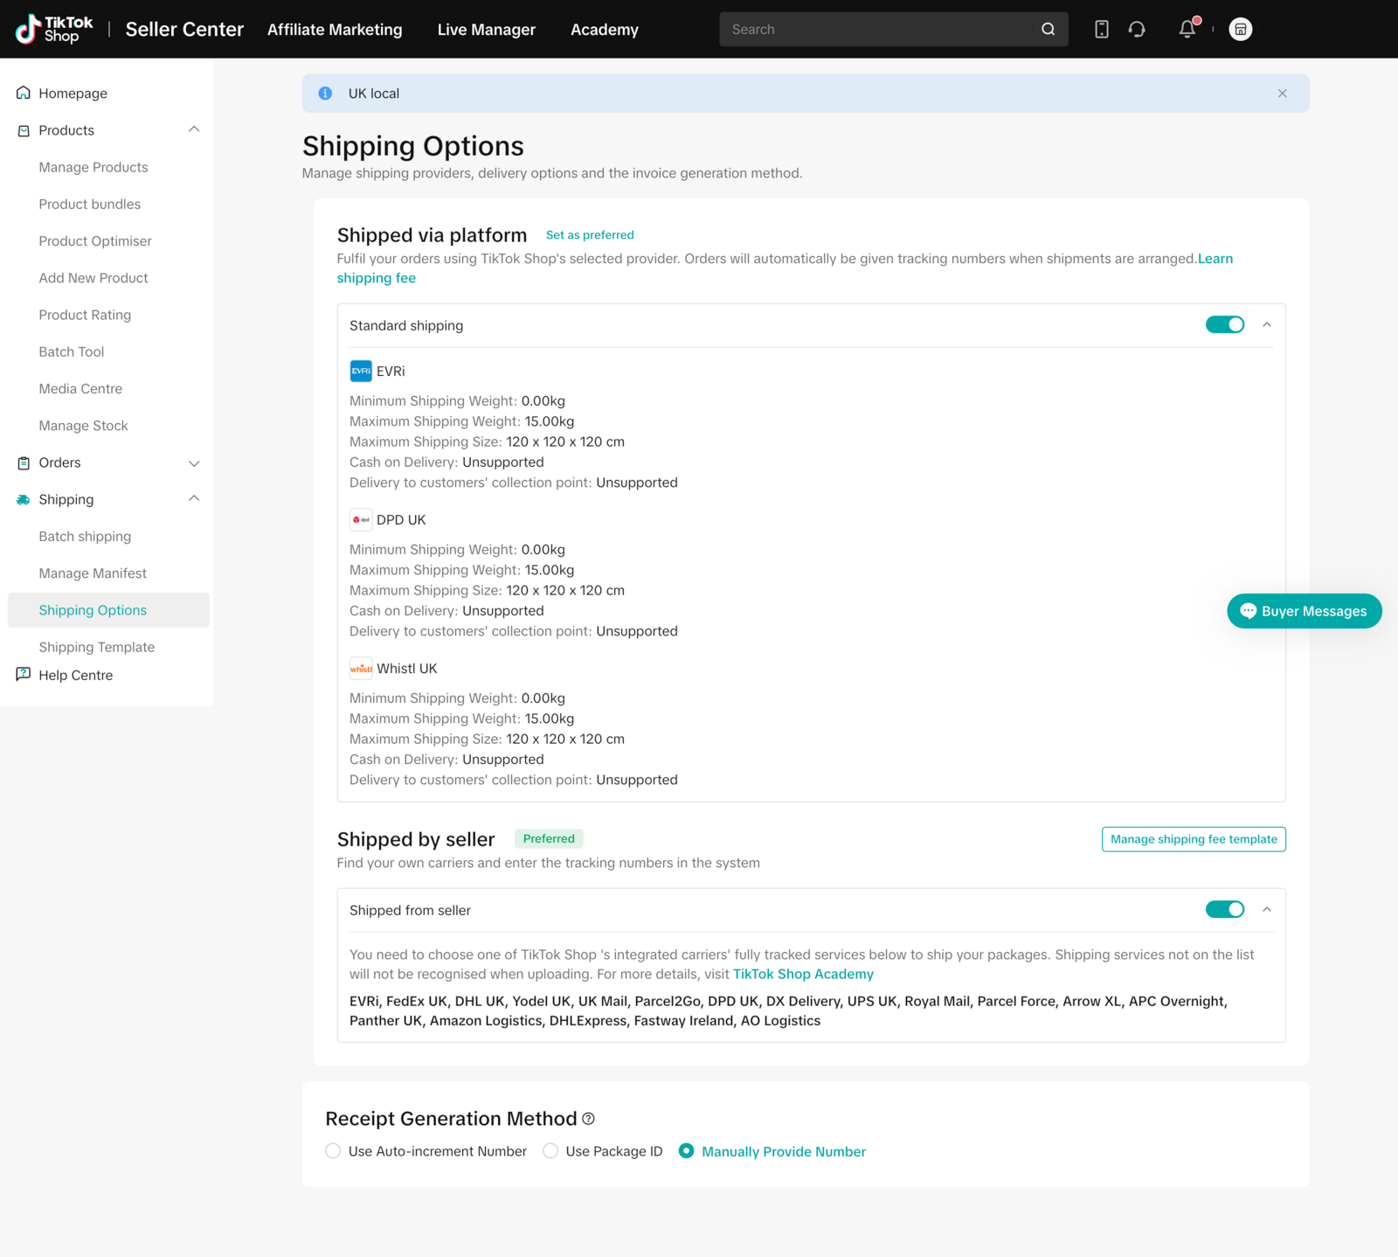Open the shop account avatar
This screenshot has height=1257, width=1398.
[1240, 29]
